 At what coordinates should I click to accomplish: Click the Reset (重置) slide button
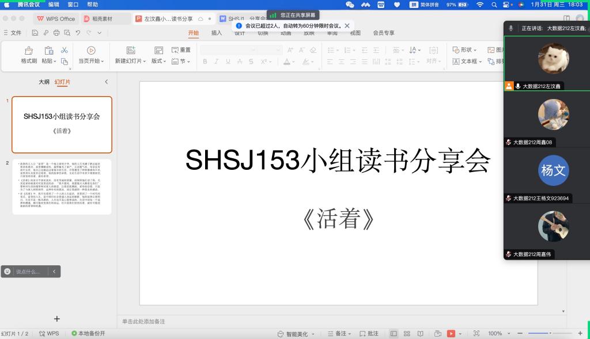tap(181, 50)
